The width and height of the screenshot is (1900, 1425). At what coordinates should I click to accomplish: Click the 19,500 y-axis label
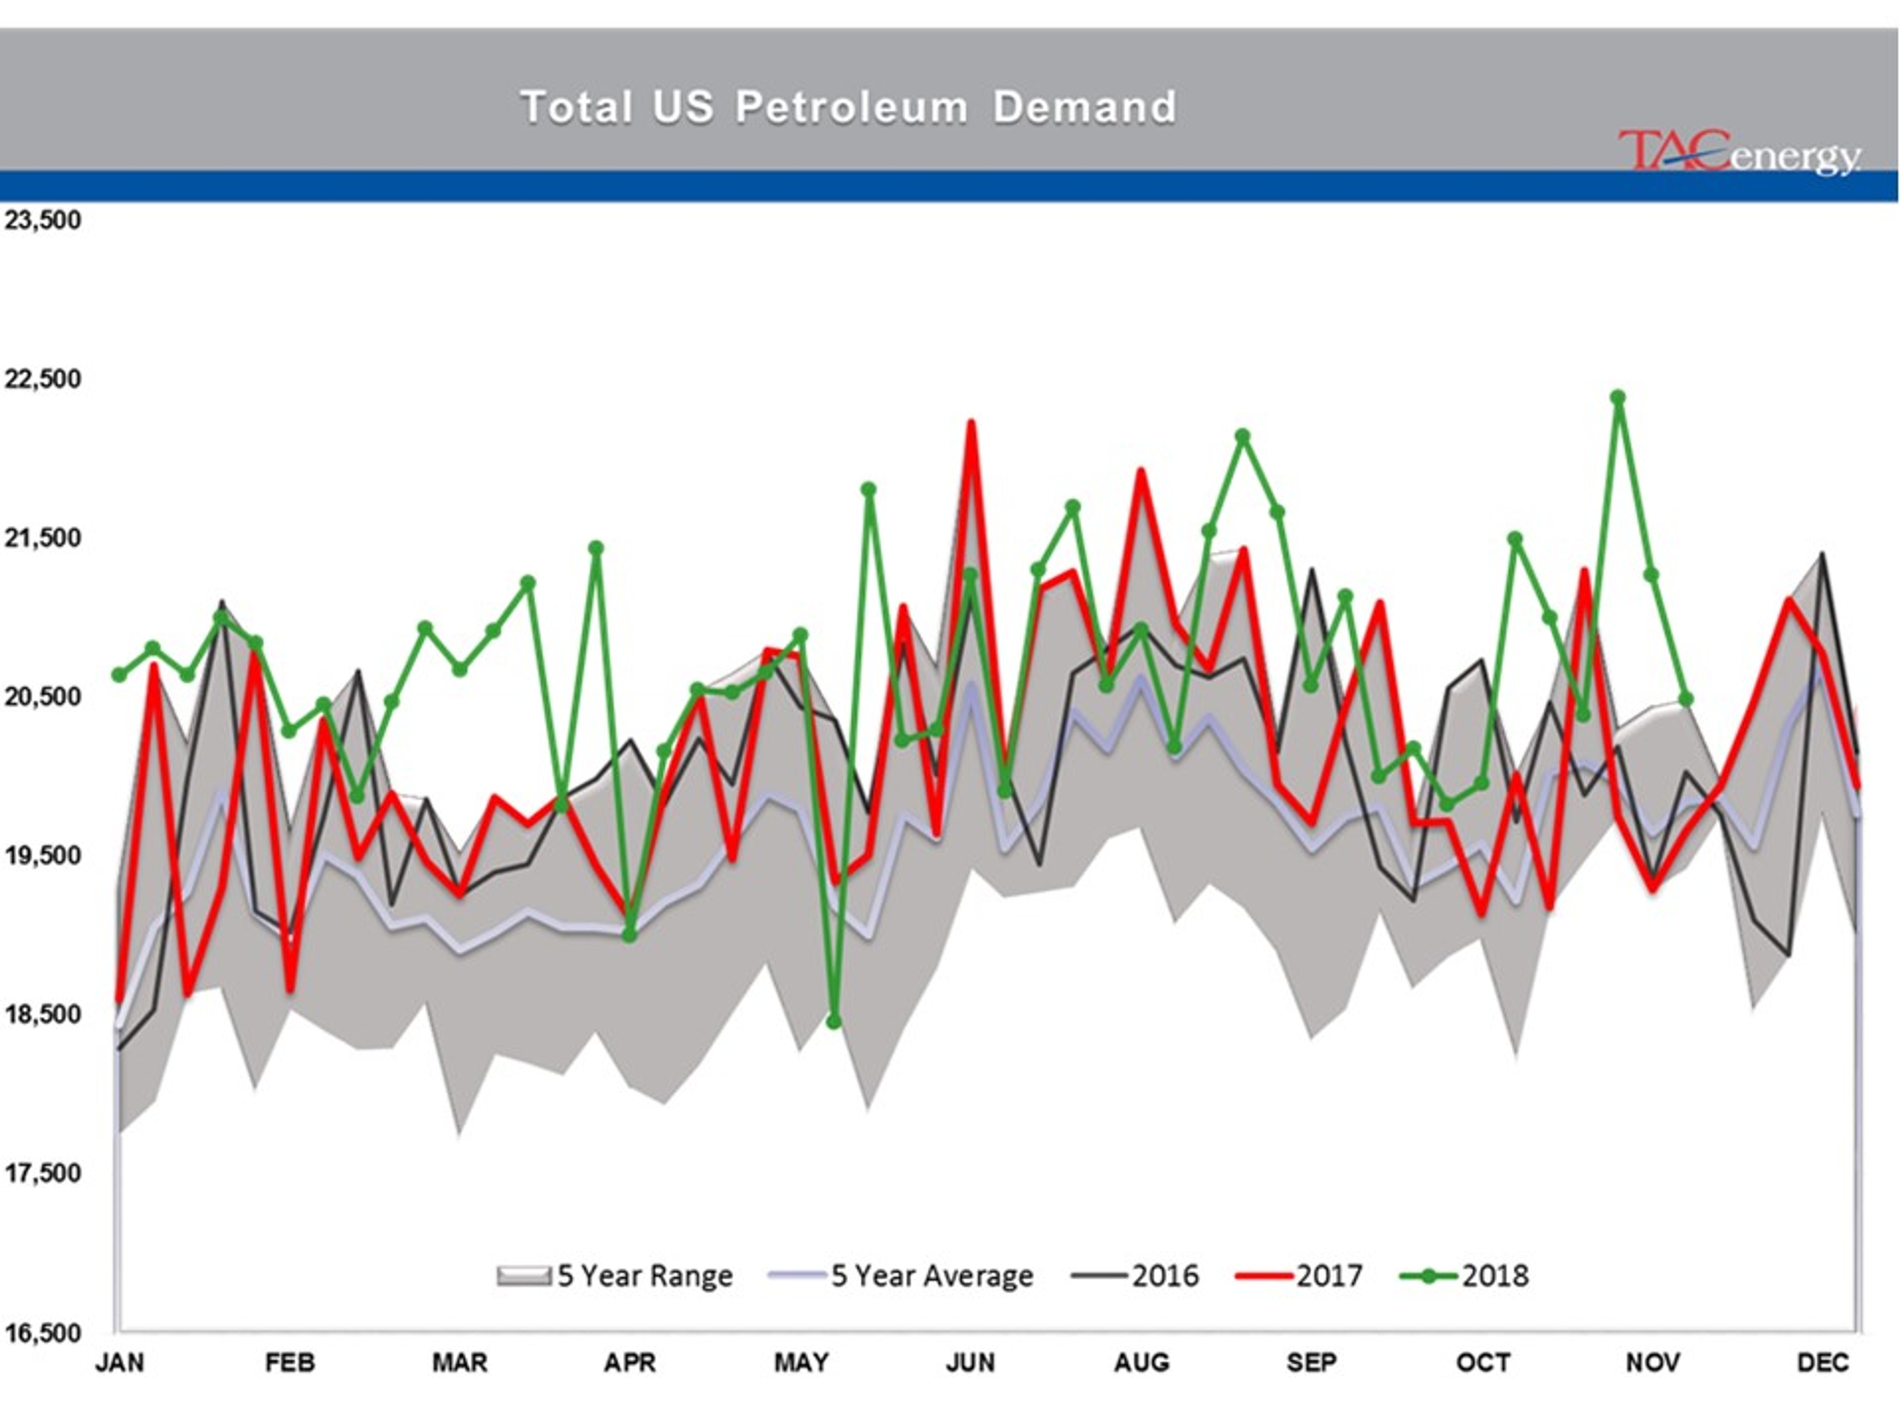[x=43, y=855]
